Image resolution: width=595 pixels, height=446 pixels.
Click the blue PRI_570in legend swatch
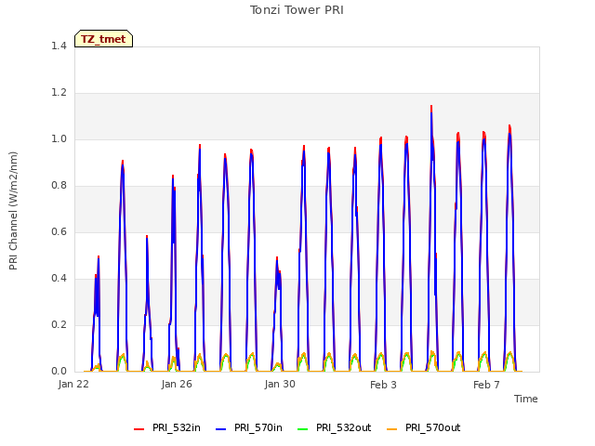(221, 428)
